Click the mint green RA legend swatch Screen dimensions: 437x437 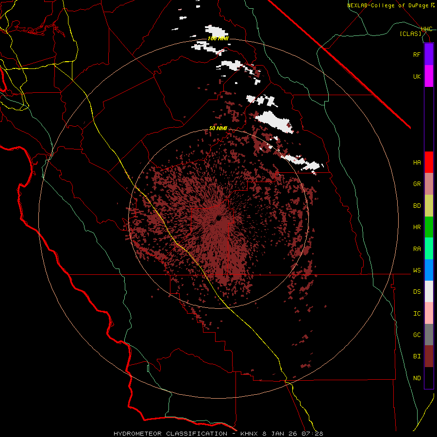pos(429,249)
